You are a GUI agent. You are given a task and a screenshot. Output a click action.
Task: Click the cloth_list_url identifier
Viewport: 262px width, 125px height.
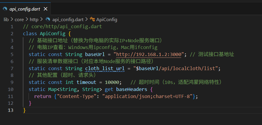pyautogui.click(x=105, y=69)
